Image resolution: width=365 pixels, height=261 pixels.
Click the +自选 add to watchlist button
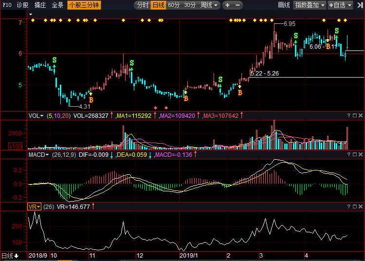(340, 5)
